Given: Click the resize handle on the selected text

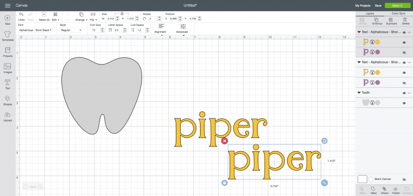Looking at the screenshot, I should [x=324, y=183].
